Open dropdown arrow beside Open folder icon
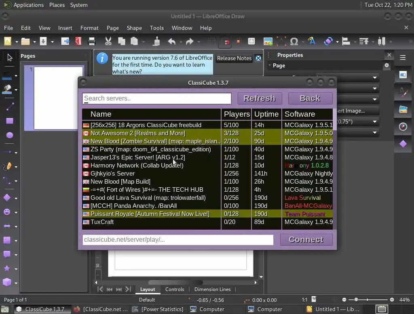414x314 pixels. click(x=34, y=42)
